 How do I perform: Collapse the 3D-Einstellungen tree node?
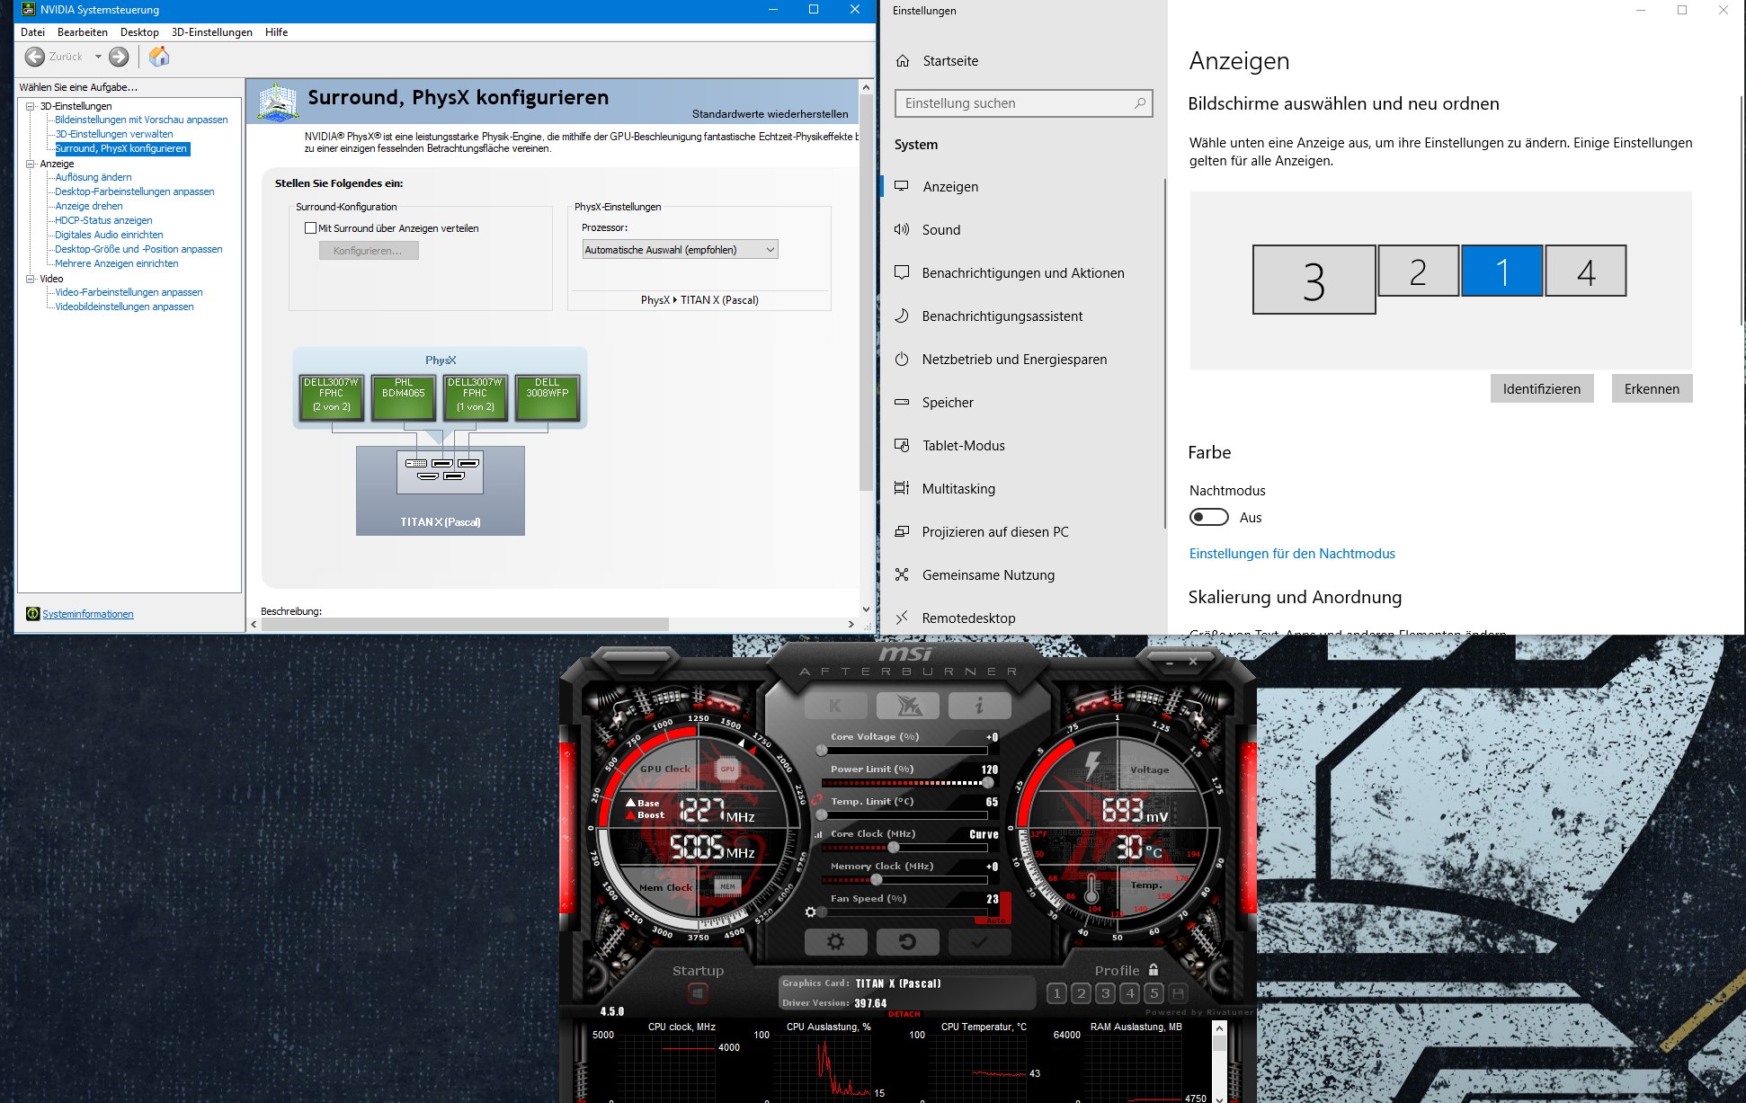click(x=30, y=106)
